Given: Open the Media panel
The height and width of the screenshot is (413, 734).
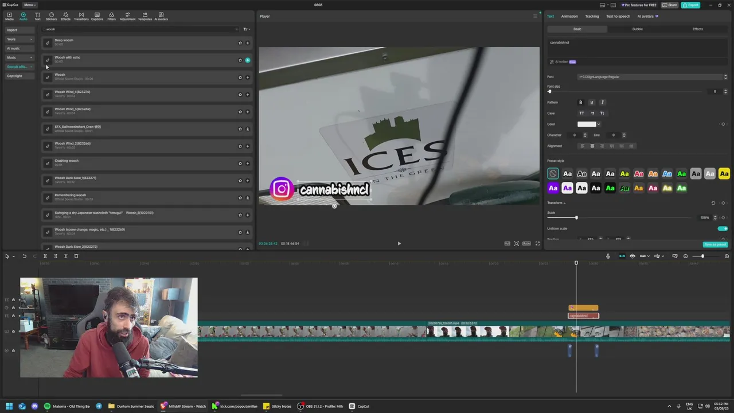Looking at the screenshot, I should click(9, 16).
